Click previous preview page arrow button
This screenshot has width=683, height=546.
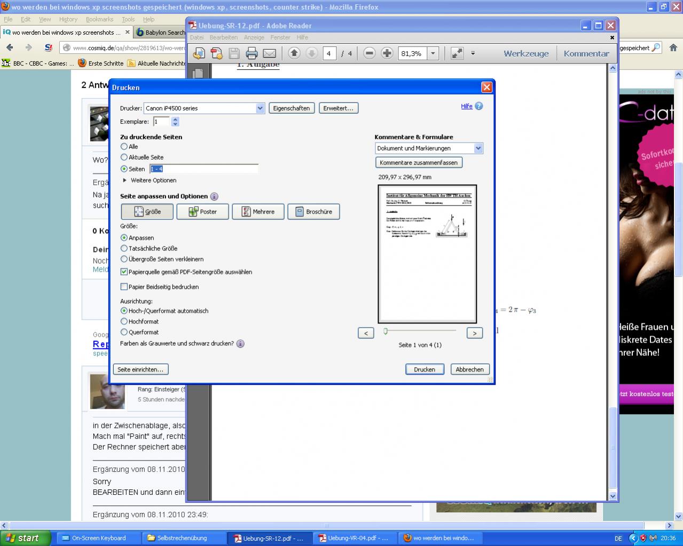point(366,333)
